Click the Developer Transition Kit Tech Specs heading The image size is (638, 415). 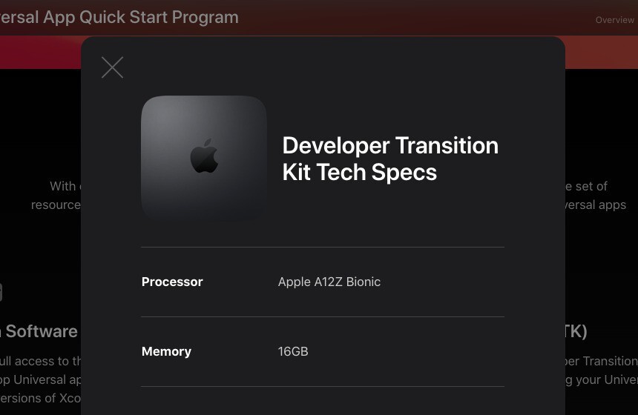[x=390, y=159]
